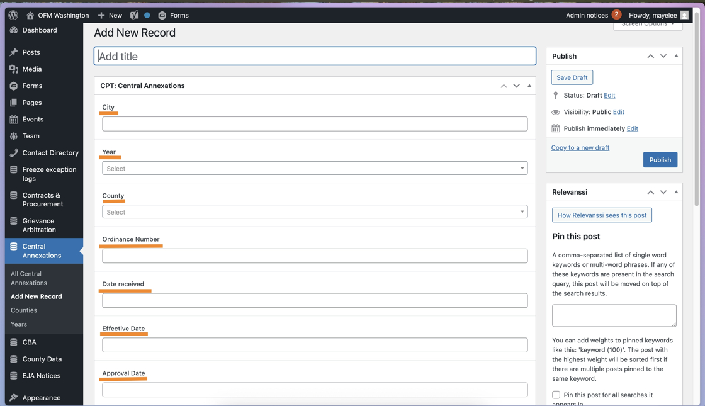Click Copy to a new draft
Viewport: 705px width, 406px height.
click(x=580, y=147)
